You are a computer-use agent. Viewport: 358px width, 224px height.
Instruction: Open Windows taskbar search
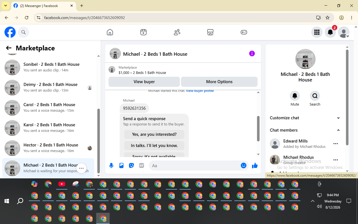coord(20,201)
